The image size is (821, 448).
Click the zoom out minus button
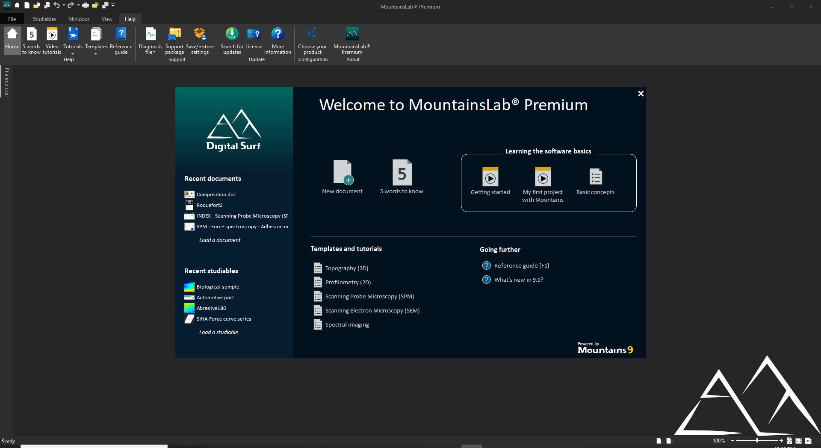tap(732, 441)
